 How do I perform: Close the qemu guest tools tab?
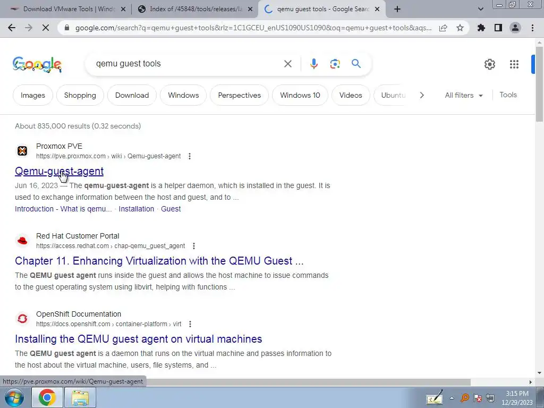coord(377,10)
